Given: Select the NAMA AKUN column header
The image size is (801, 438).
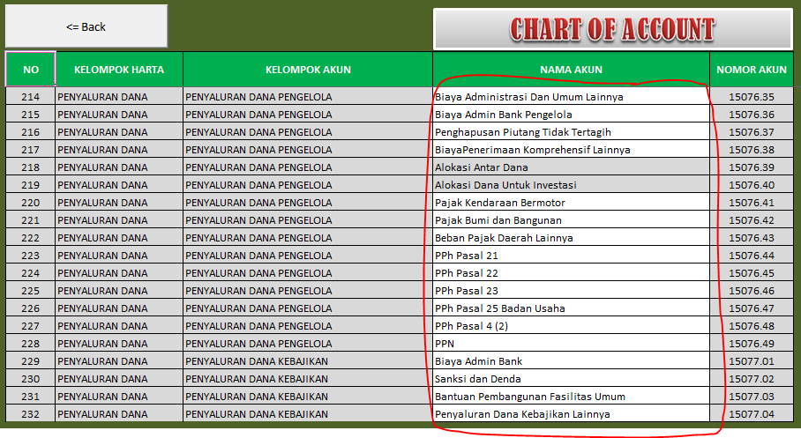Looking at the screenshot, I should pos(571,70).
